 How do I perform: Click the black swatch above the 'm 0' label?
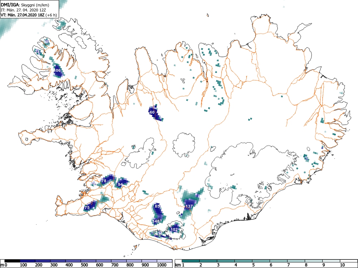12,261
